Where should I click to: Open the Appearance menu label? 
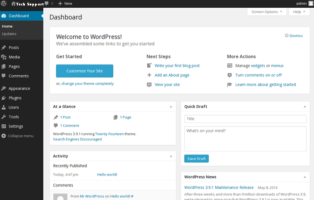19,88
